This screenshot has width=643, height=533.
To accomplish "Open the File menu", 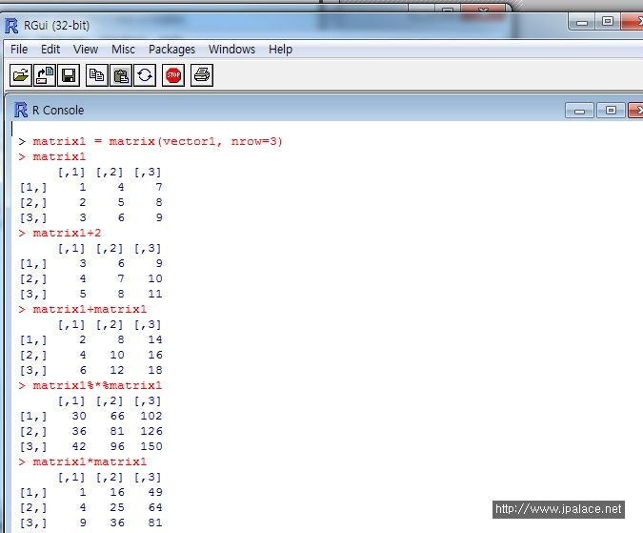I will [x=19, y=50].
